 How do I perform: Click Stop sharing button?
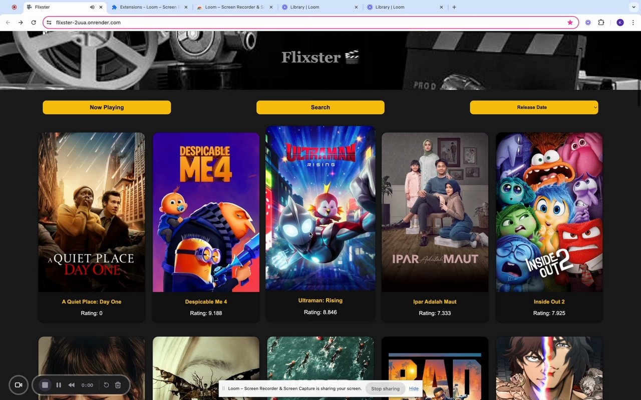point(385,388)
